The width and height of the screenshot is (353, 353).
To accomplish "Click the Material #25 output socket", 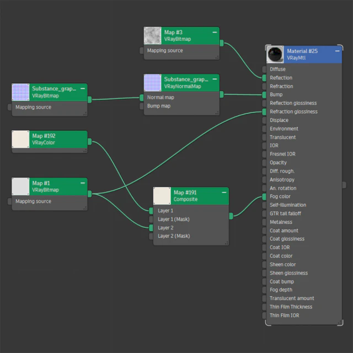I will 344,185.
